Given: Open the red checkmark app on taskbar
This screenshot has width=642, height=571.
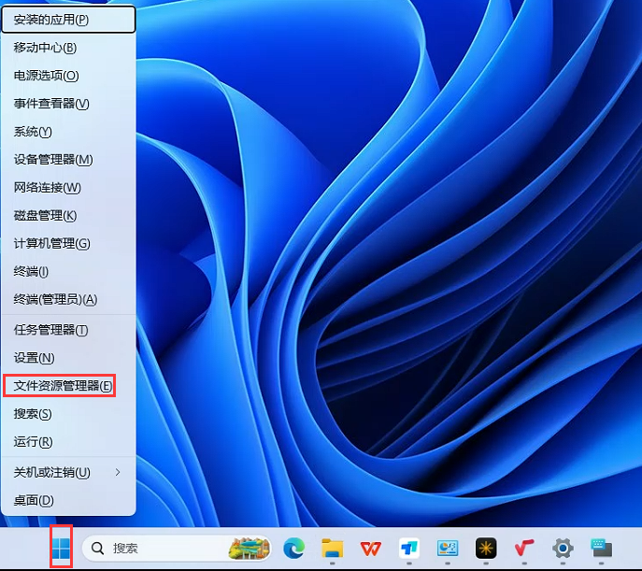Looking at the screenshot, I should pos(524,548).
